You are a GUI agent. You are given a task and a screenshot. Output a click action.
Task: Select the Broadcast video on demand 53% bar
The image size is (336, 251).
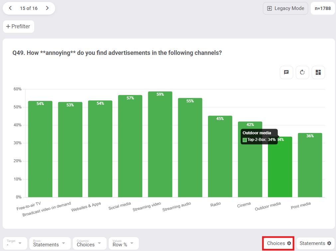(x=70, y=150)
